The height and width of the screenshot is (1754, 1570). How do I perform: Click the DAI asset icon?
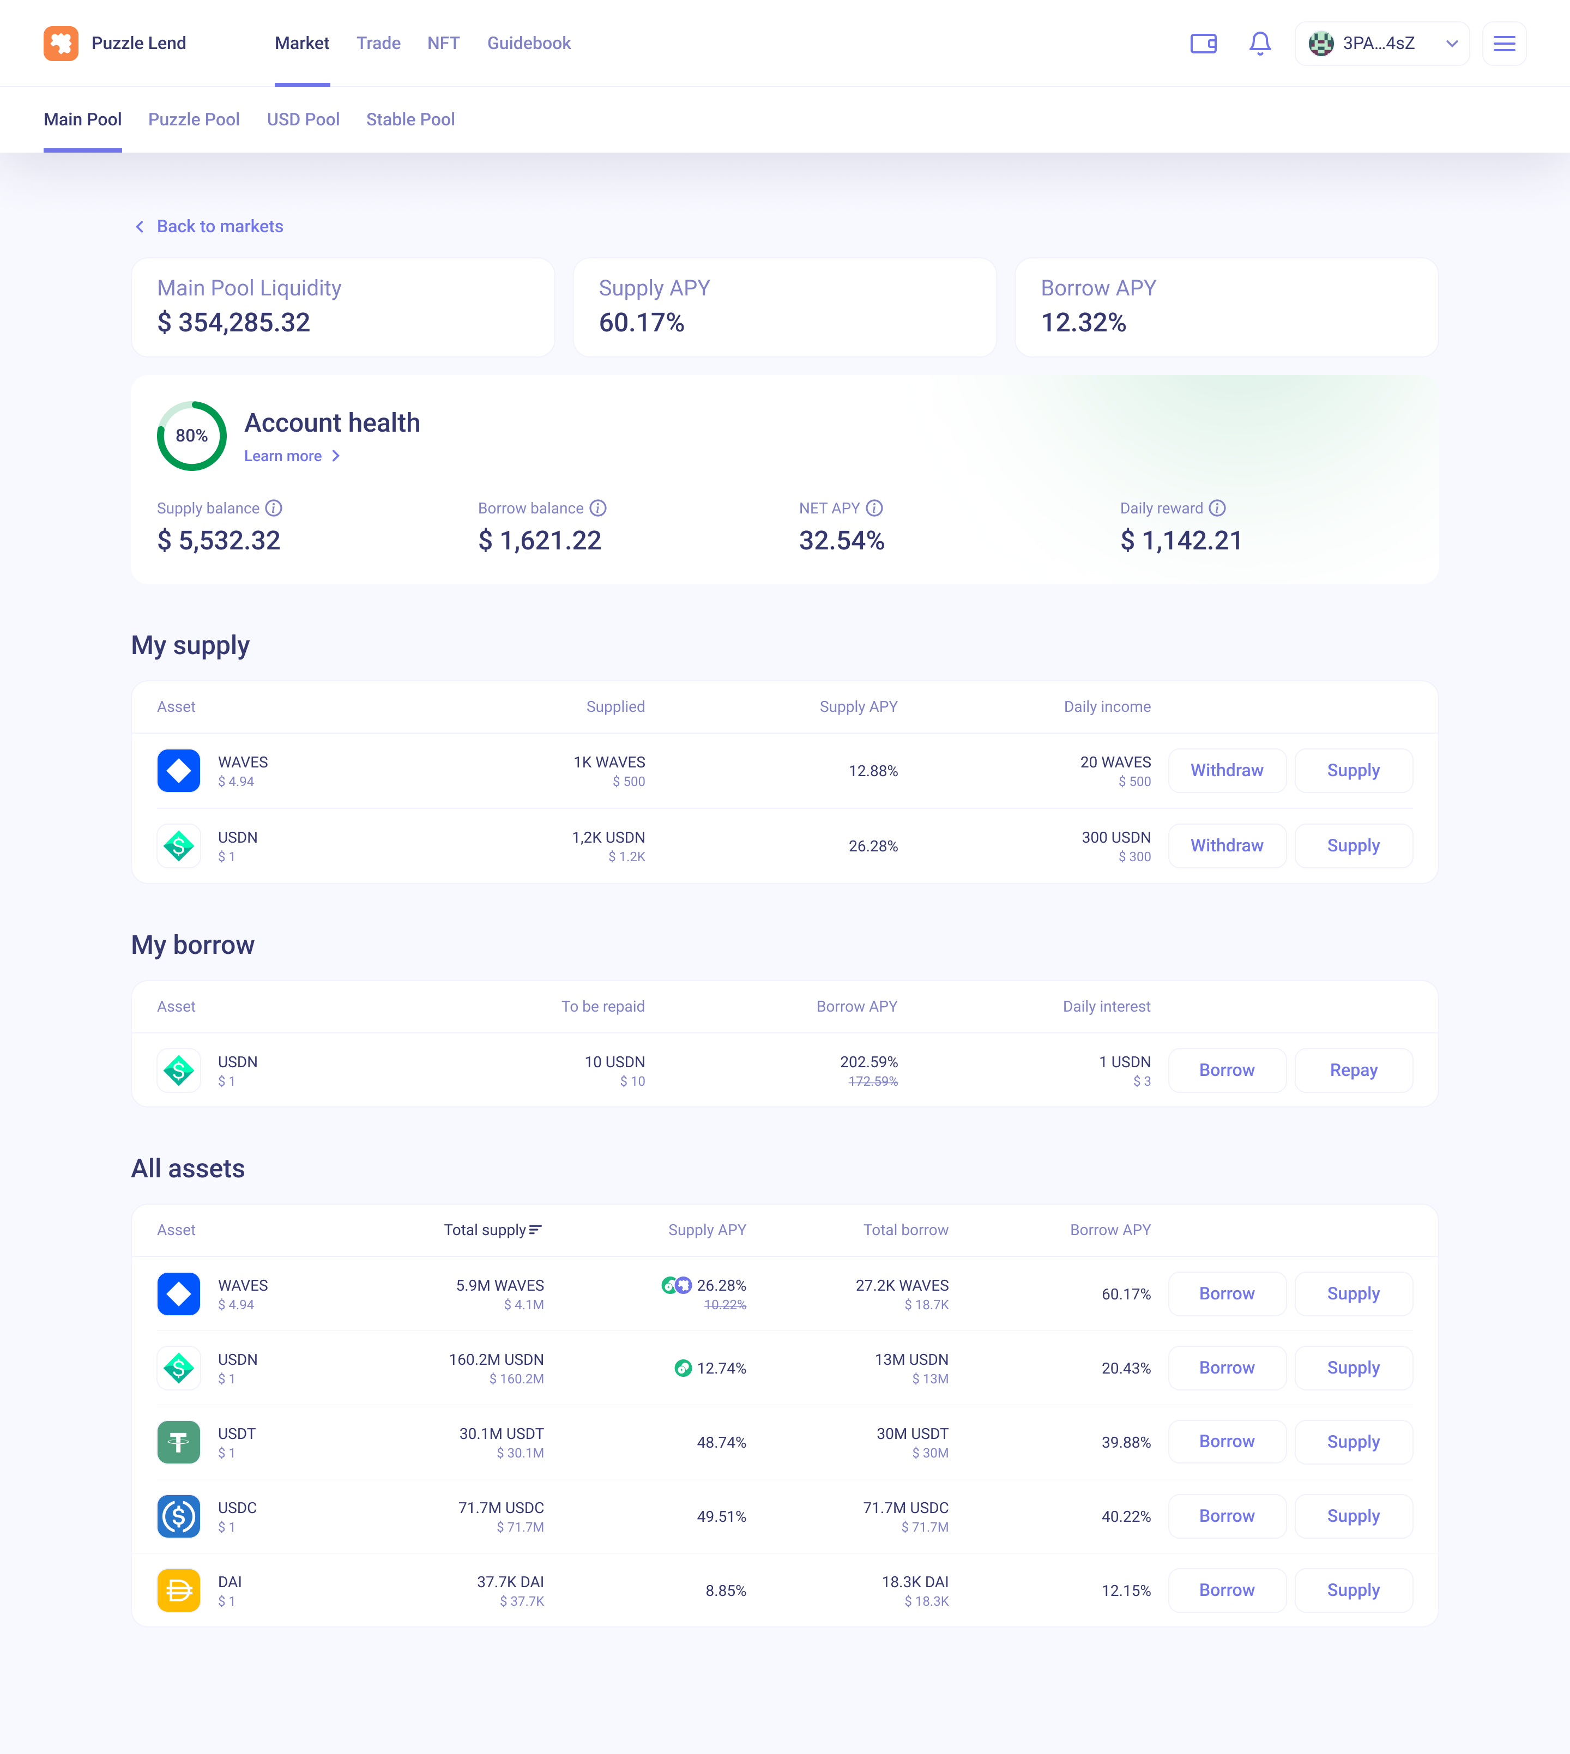tap(179, 1590)
